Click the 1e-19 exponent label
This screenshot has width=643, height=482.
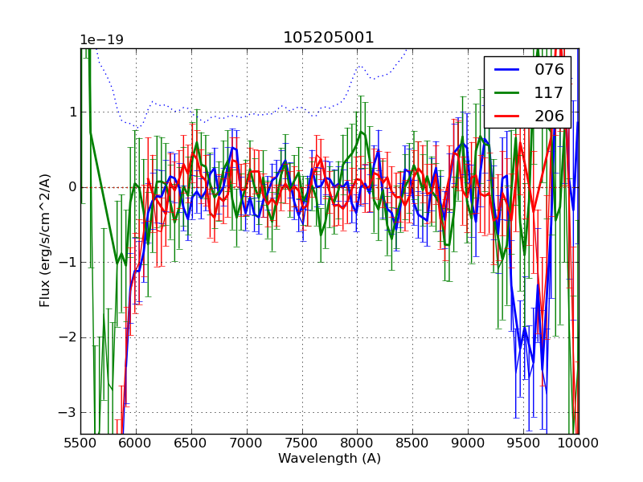(x=101, y=40)
